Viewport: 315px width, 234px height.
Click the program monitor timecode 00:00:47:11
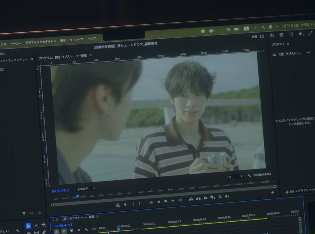point(61,191)
